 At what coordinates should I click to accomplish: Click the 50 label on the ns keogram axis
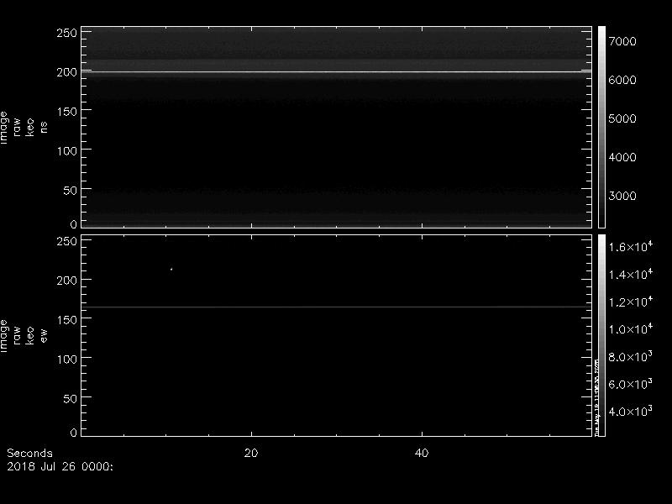click(71, 191)
